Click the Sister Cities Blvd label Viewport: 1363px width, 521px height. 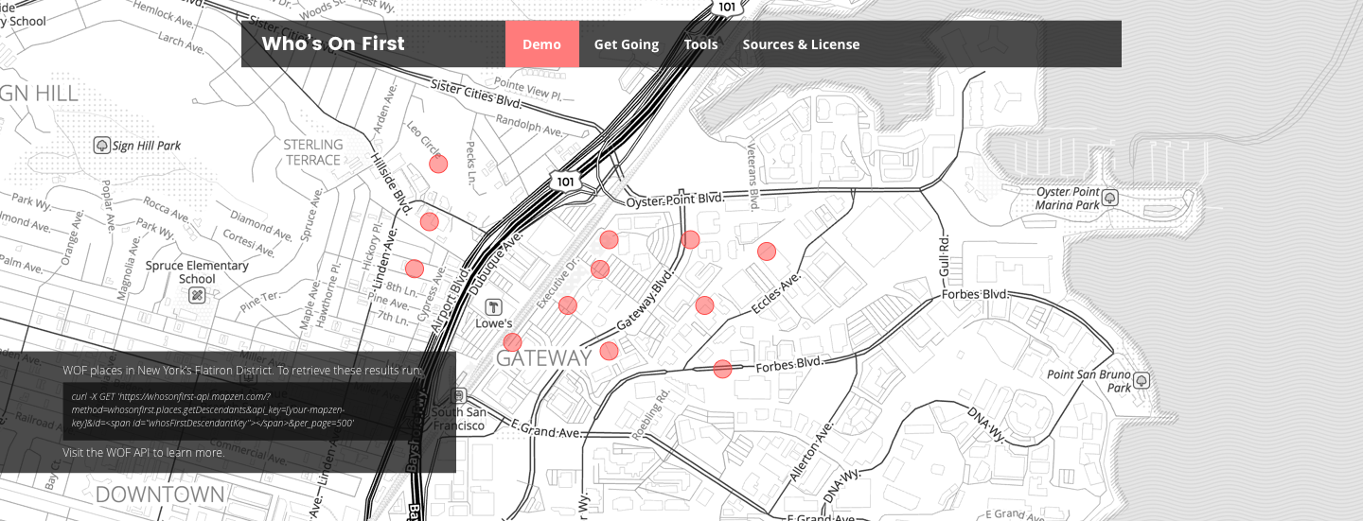(476, 94)
